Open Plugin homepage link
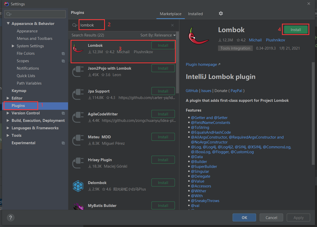The height and width of the screenshot is (227, 317). (x=203, y=65)
